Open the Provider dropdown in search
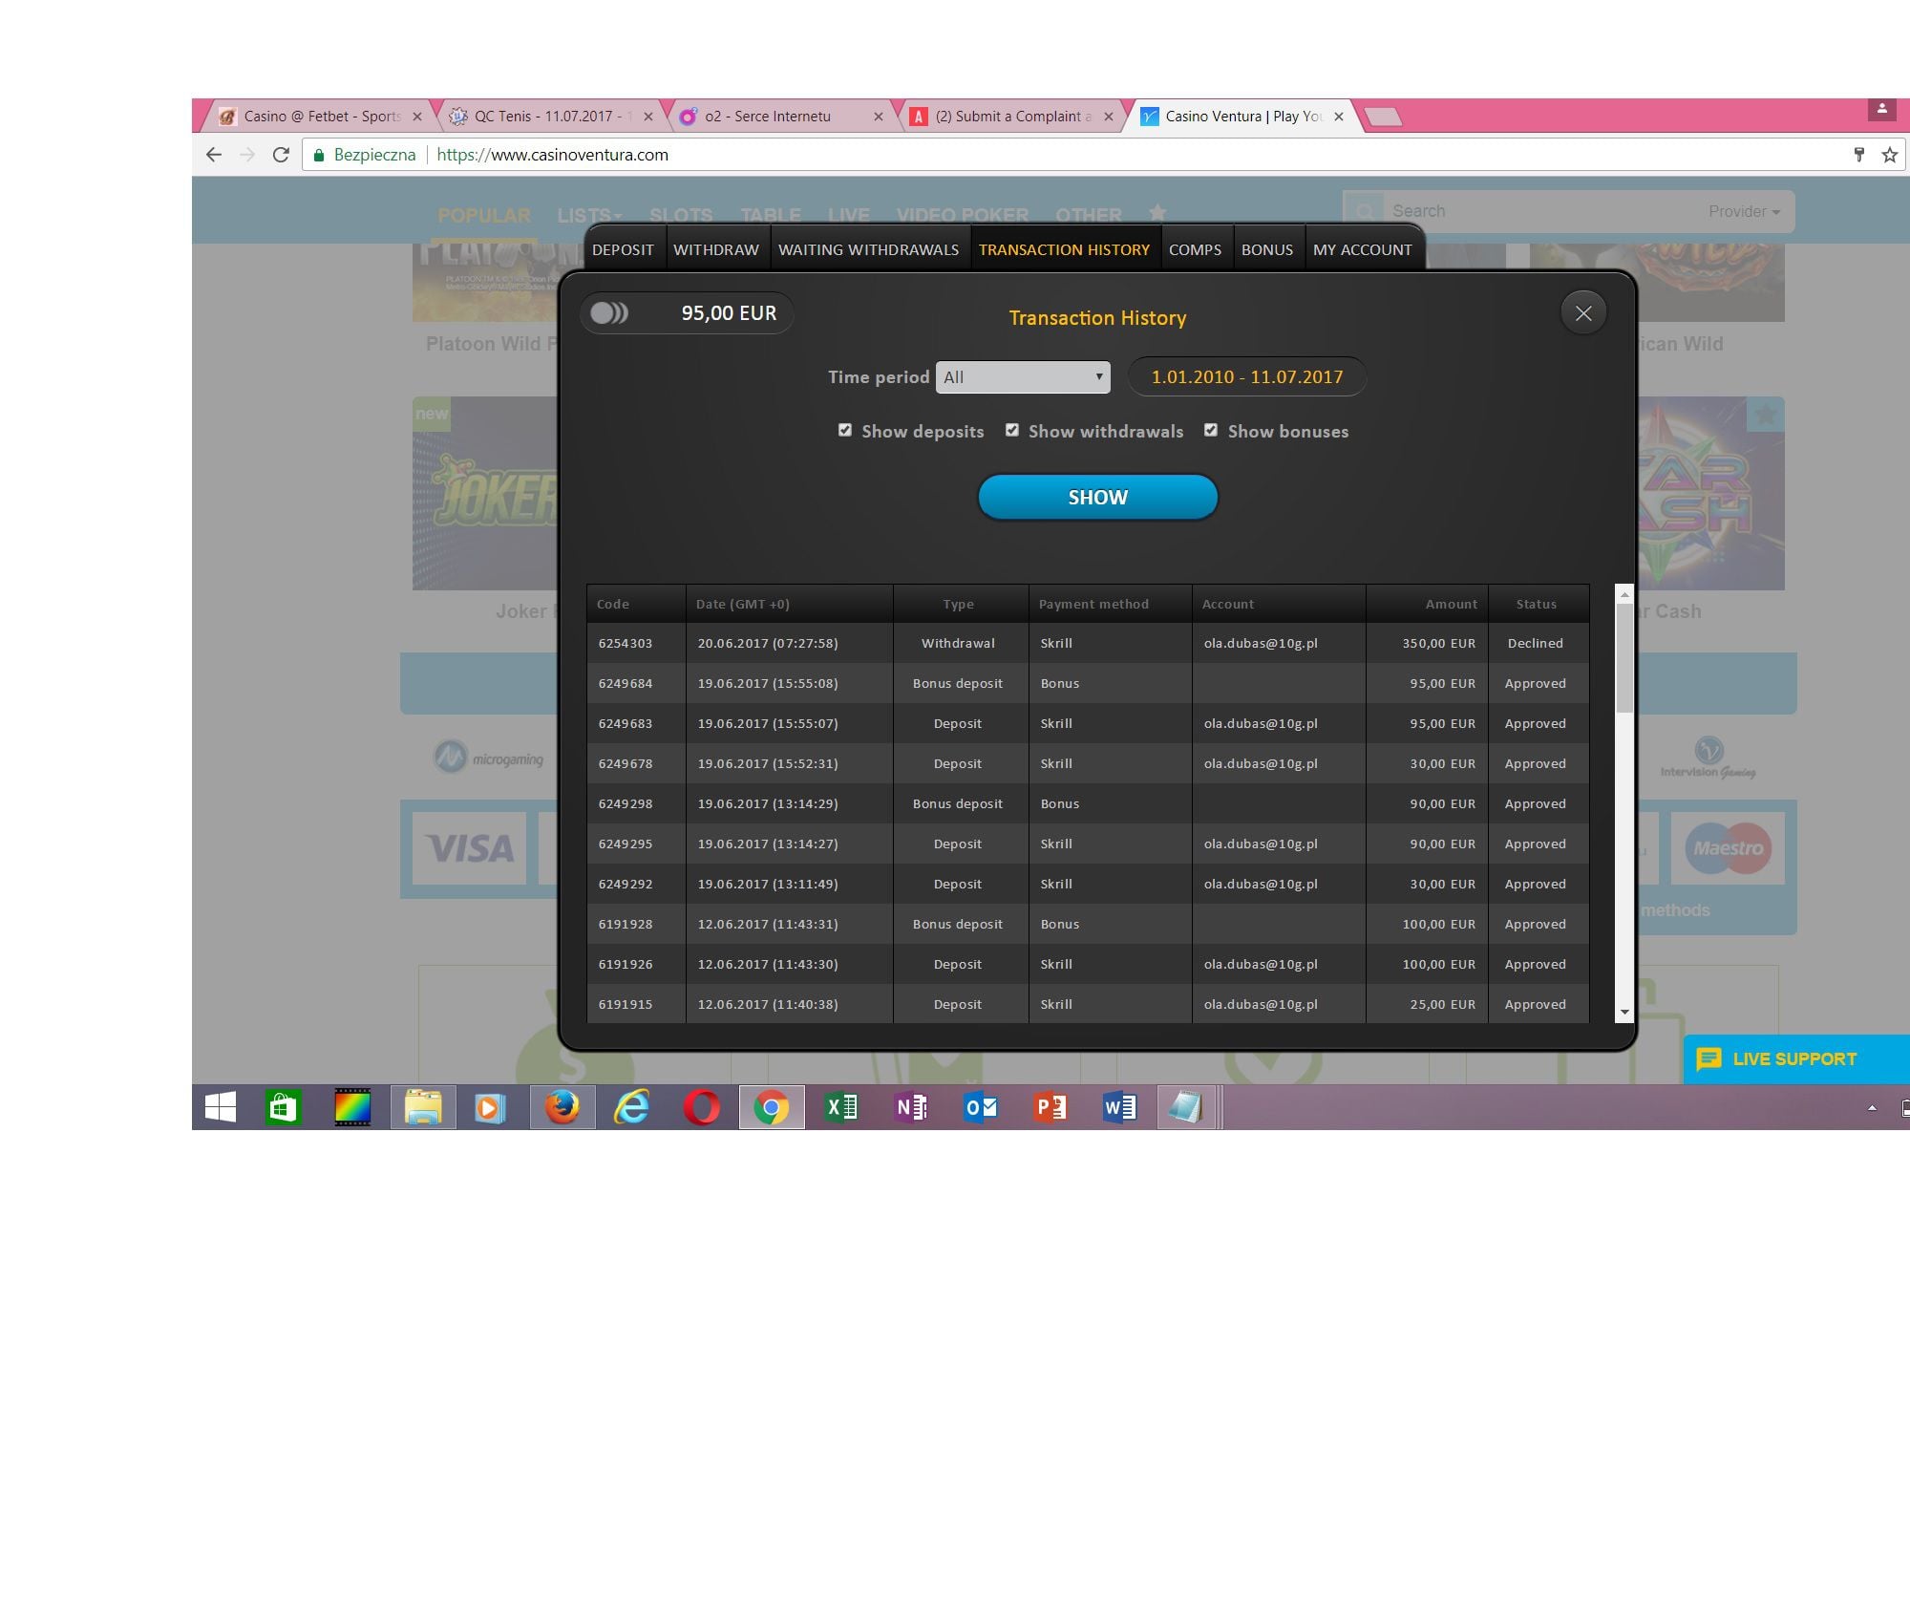This screenshot has height=1624, width=1910. click(x=1744, y=211)
